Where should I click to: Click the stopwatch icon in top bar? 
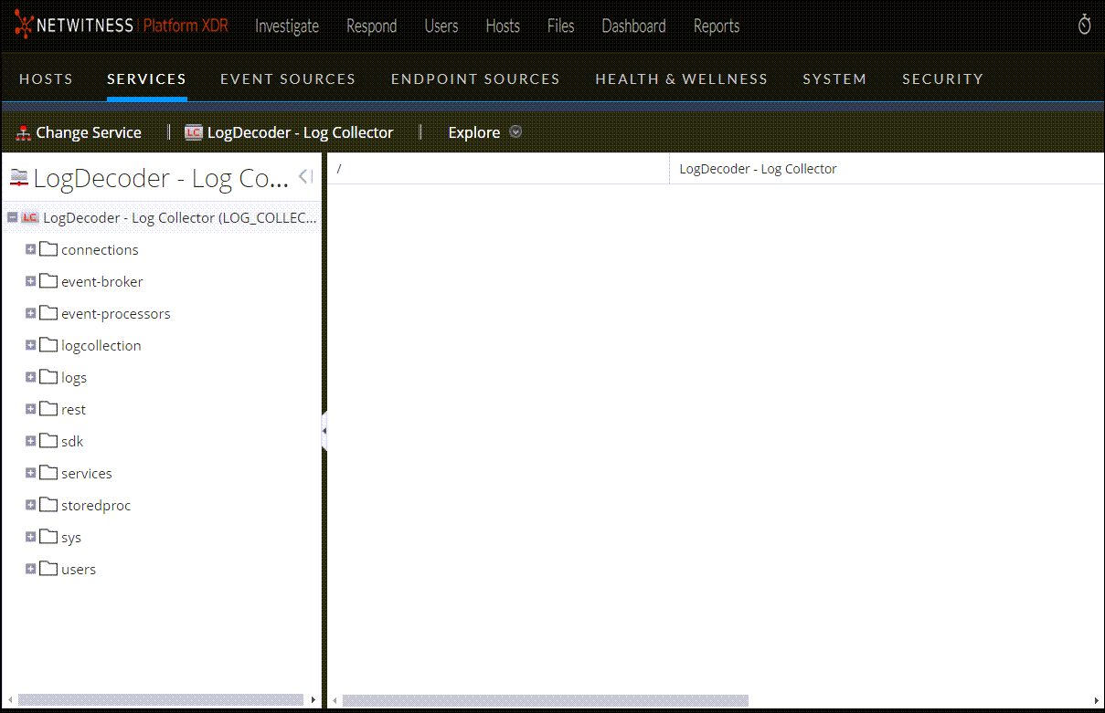pos(1084,26)
